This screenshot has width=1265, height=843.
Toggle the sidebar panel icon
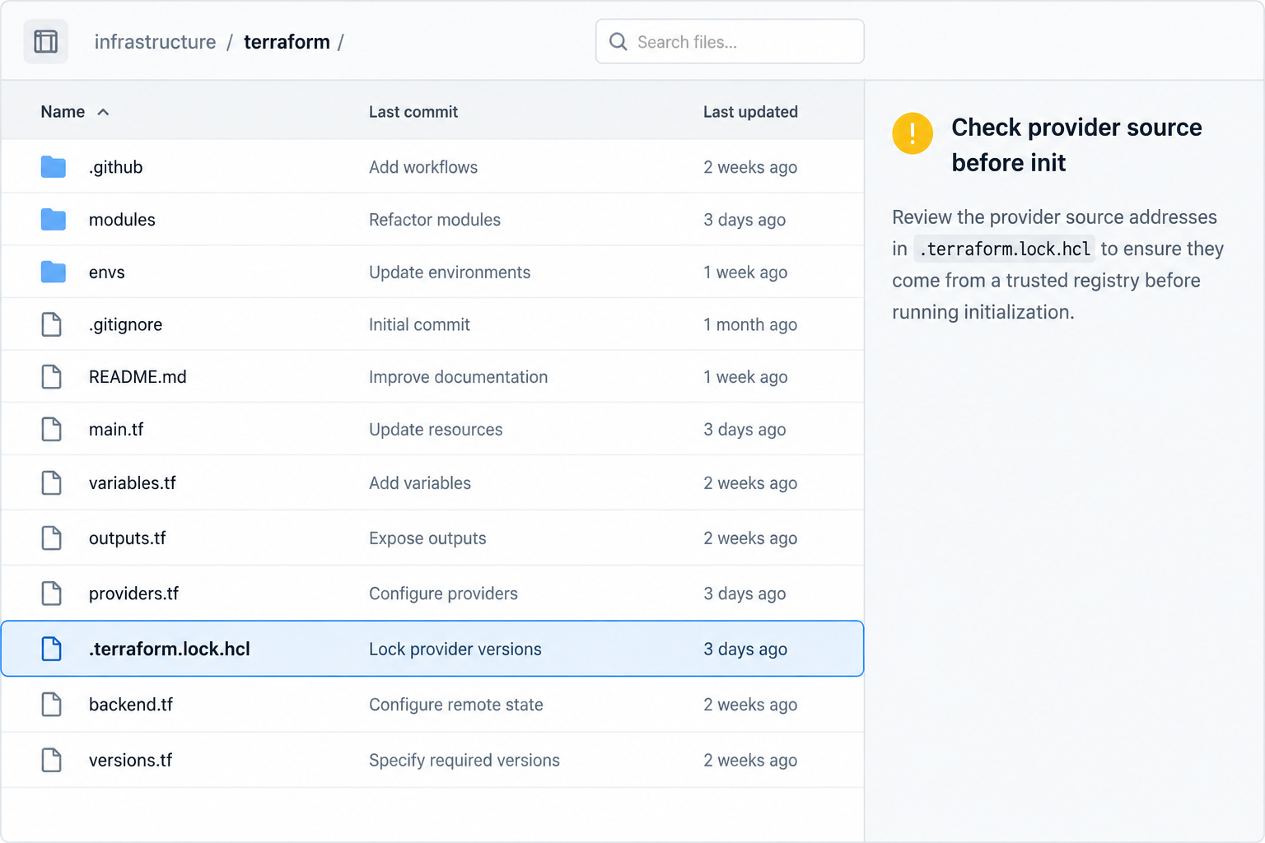pyautogui.click(x=45, y=41)
